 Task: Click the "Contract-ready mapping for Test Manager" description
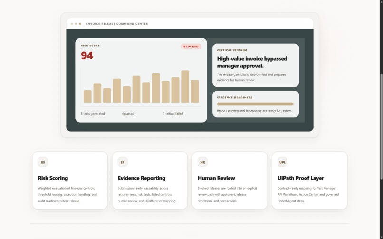(308, 194)
